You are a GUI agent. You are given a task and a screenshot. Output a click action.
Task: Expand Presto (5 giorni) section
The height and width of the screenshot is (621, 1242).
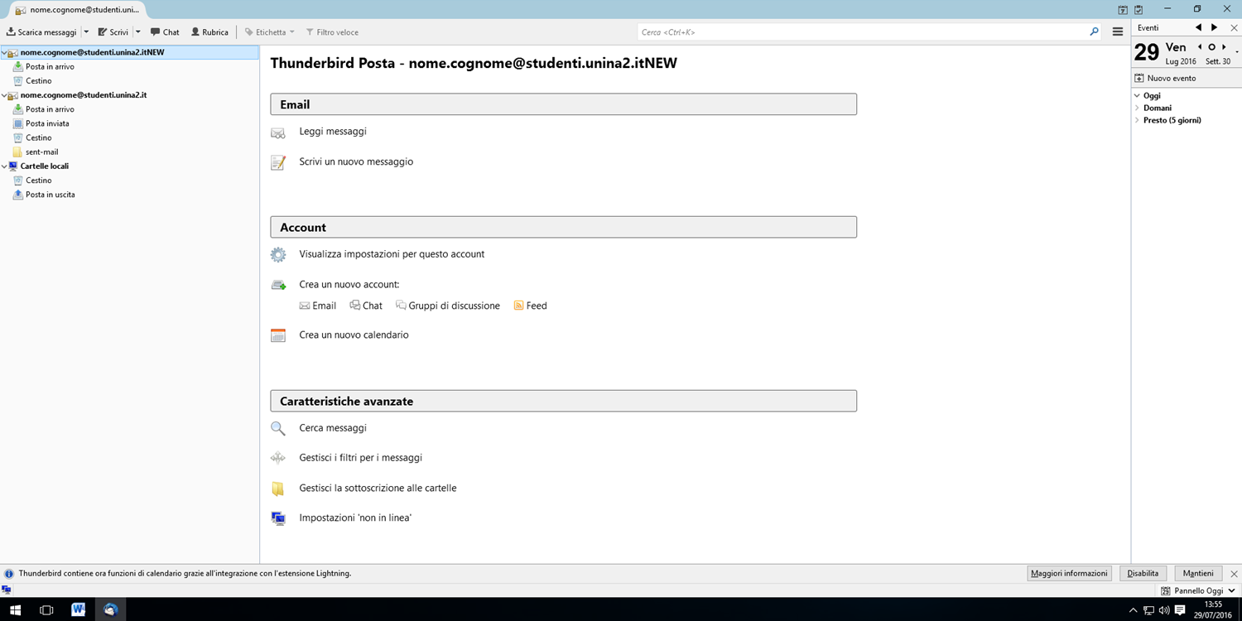click(x=1137, y=121)
